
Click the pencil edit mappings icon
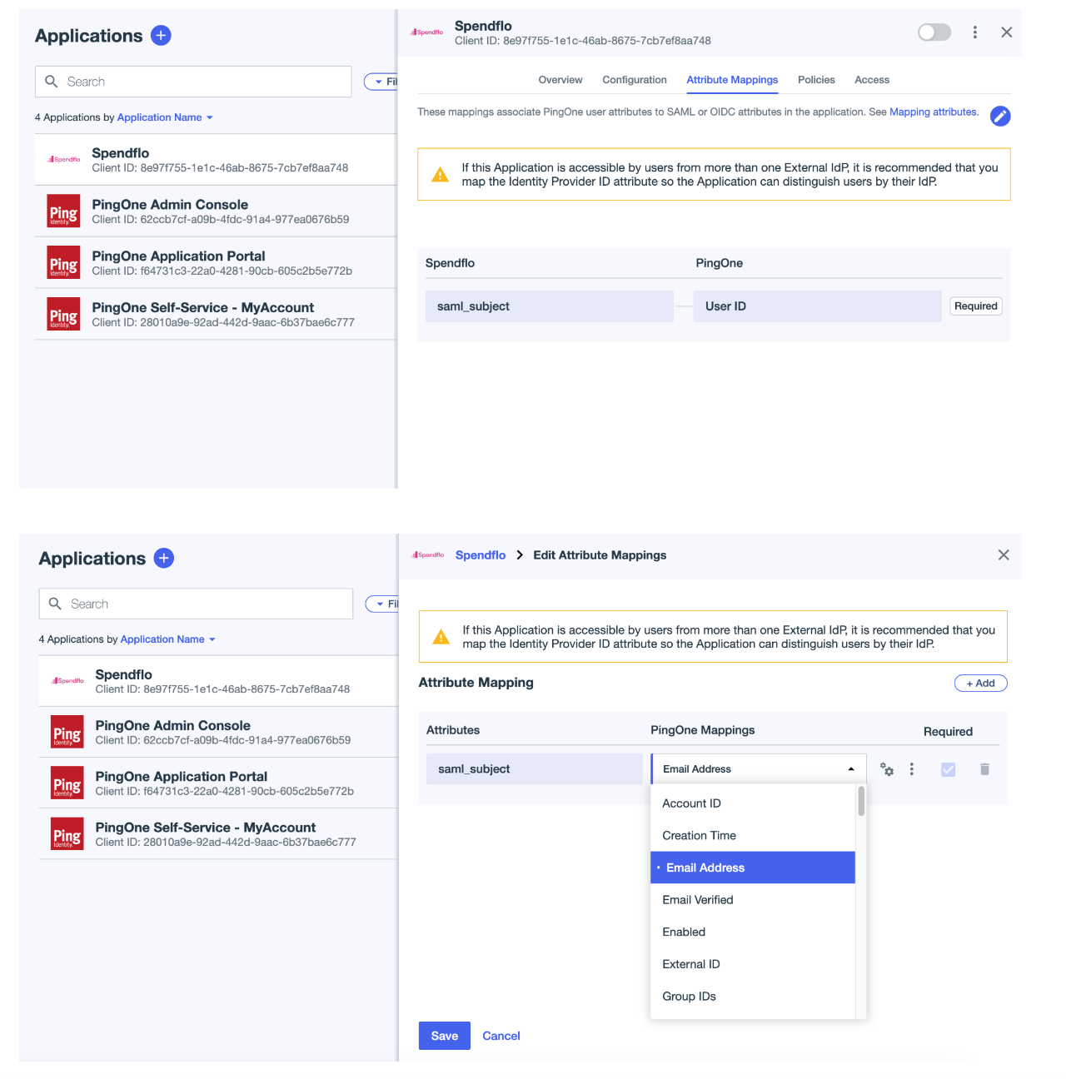coord(1000,116)
